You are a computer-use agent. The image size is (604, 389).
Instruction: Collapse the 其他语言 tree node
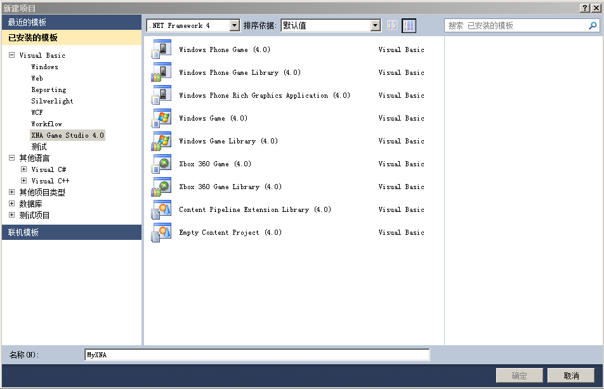point(12,158)
